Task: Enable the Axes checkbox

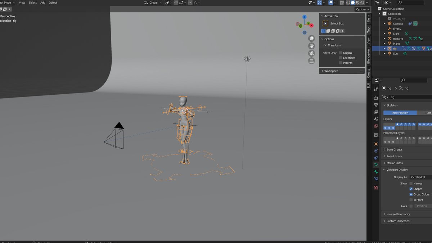Action: click(x=411, y=206)
